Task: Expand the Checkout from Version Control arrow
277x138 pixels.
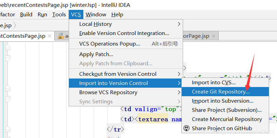Action: tap(179, 74)
